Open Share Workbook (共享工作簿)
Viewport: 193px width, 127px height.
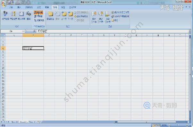(x=108, y=17)
